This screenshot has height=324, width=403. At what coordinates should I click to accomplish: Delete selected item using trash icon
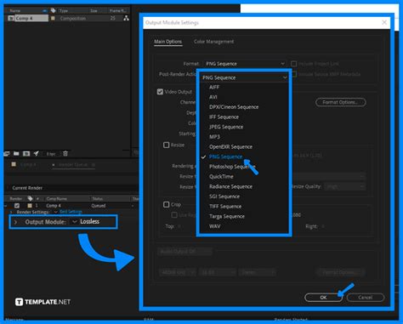point(65,154)
